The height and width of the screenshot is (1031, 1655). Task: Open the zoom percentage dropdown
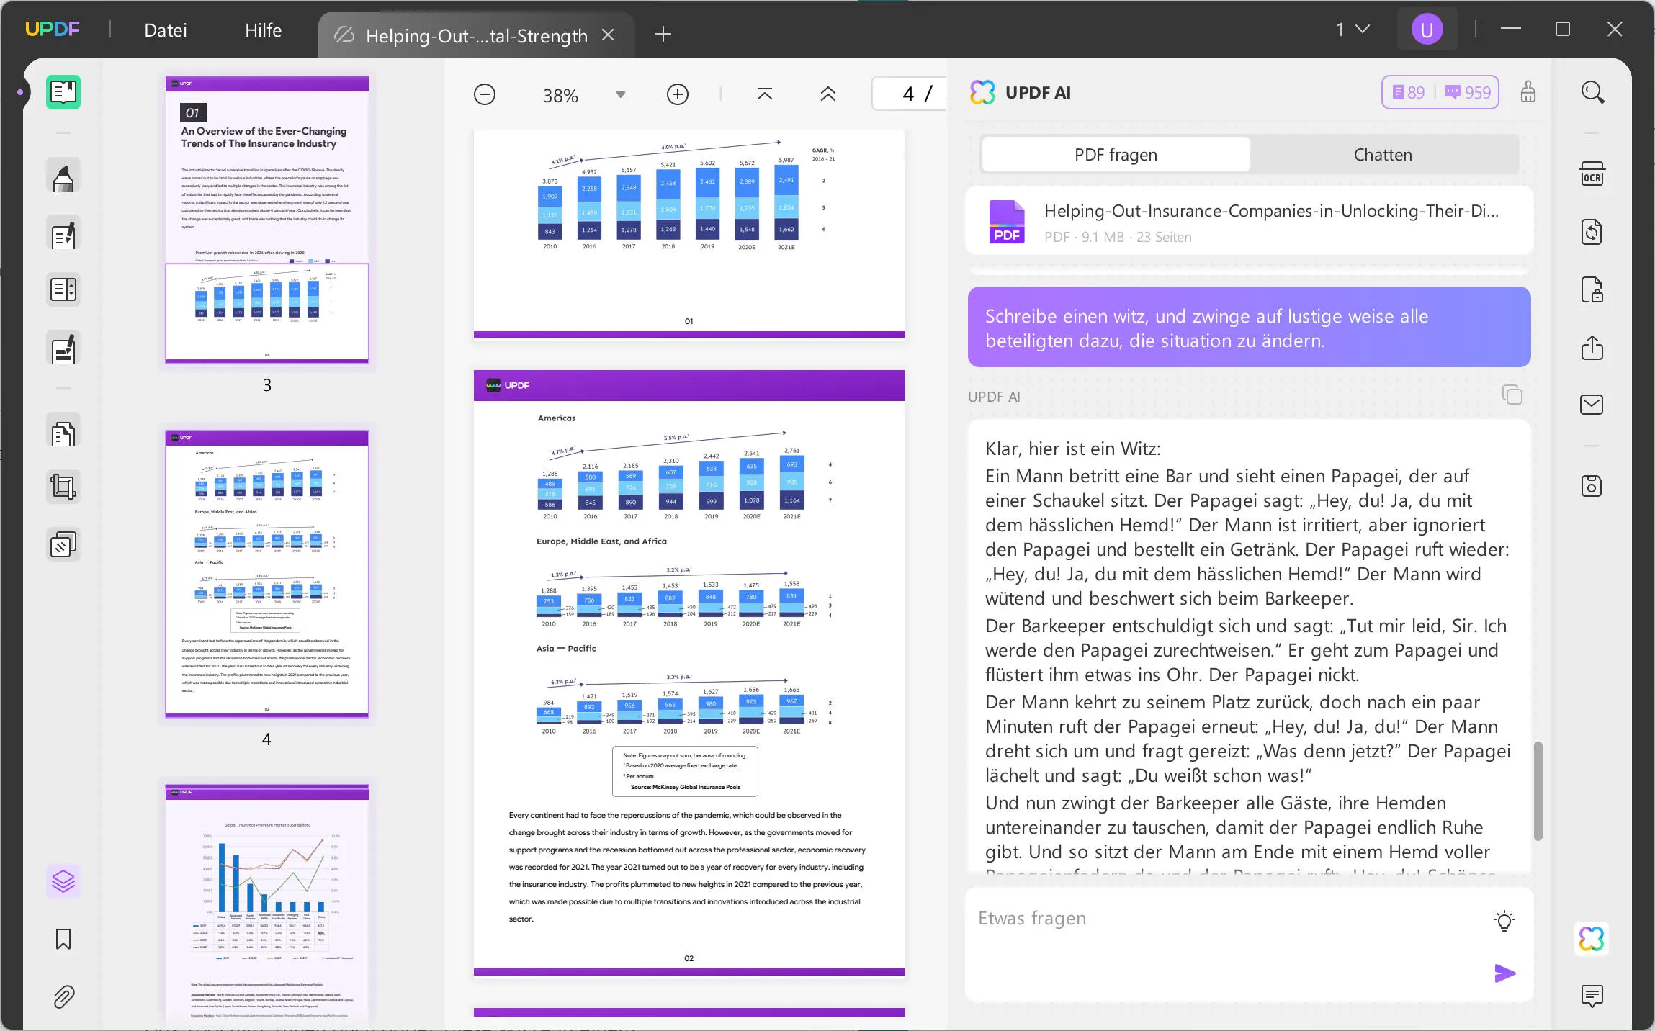tap(620, 94)
